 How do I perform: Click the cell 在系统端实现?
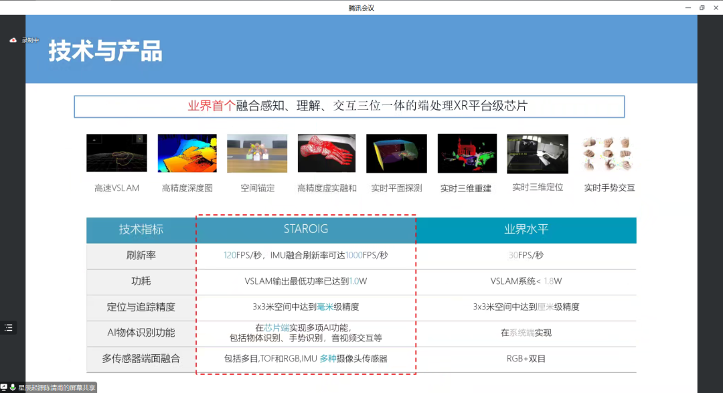(x=526, y=333)
